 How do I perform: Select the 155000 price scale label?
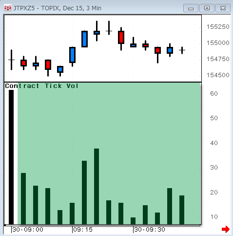pyautogui.click(x=218, y=43)
